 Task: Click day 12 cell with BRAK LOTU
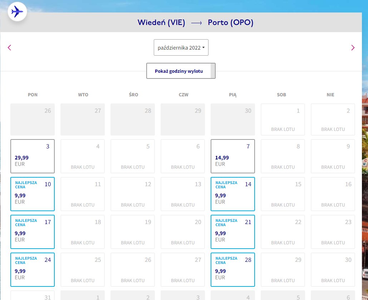pos(133,194)
